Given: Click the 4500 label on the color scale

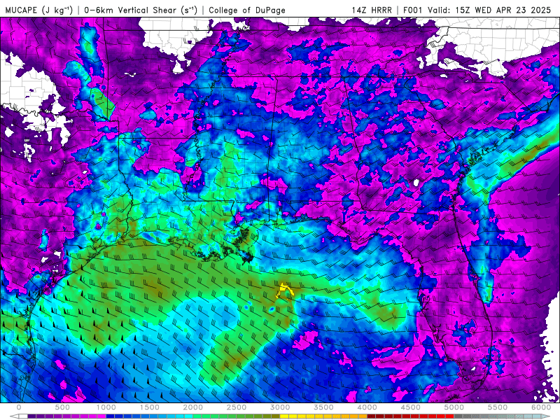Looking at the screenshot, I should click(x=411, y=407).
